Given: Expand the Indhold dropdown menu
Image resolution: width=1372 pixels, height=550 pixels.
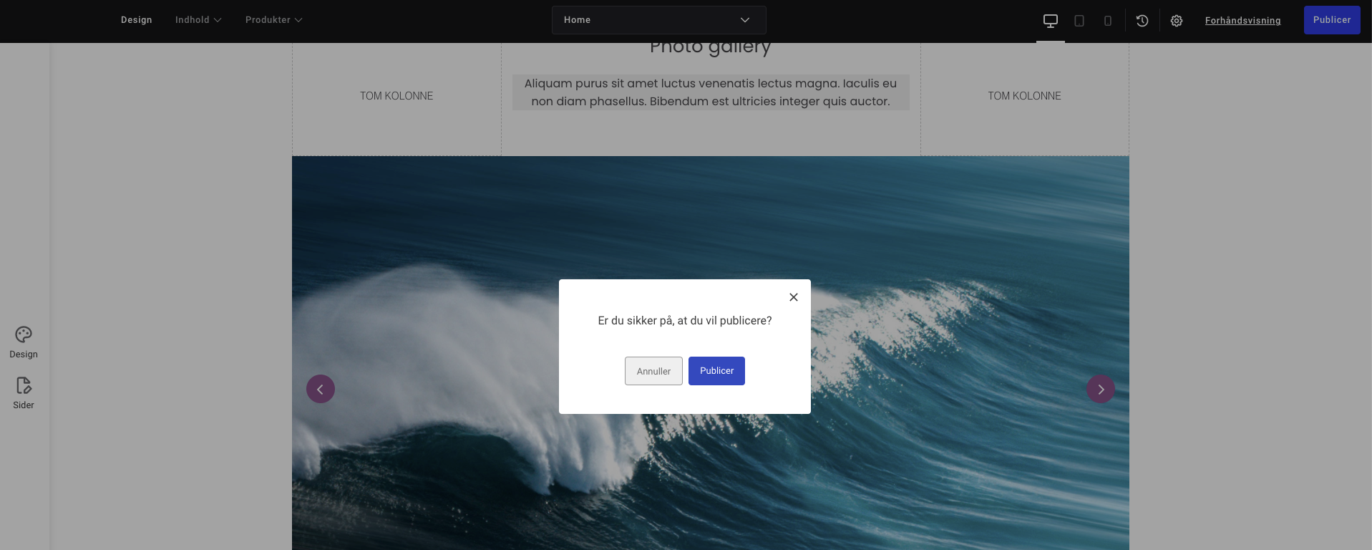Looking at the screenshot, I should (x=198, y=20).
